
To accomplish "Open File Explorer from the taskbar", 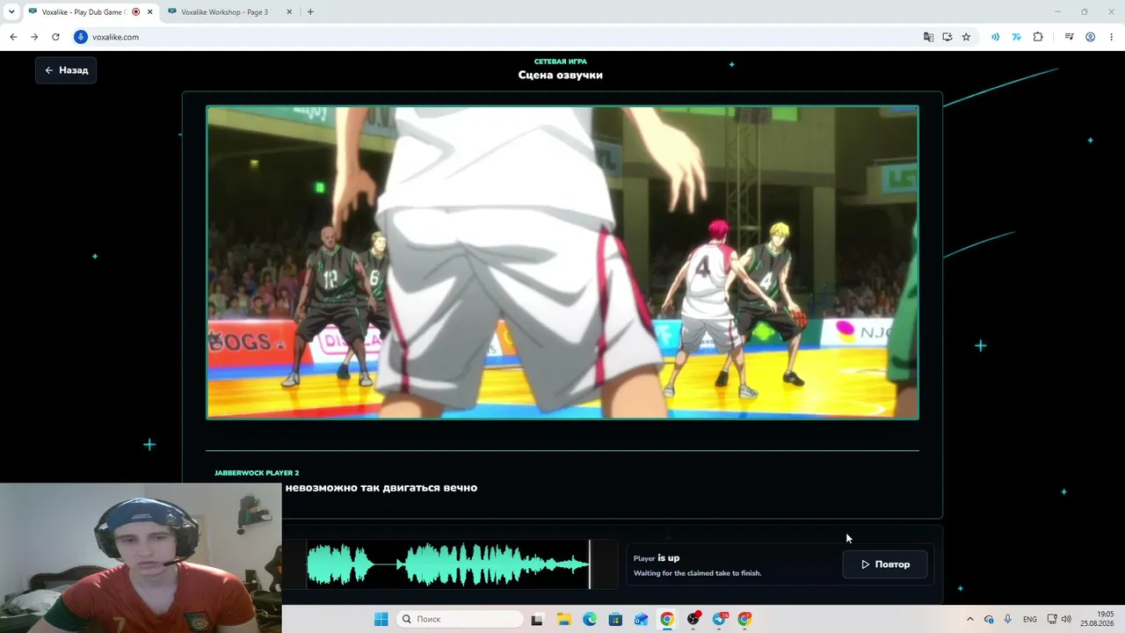I will click(563, 619).
